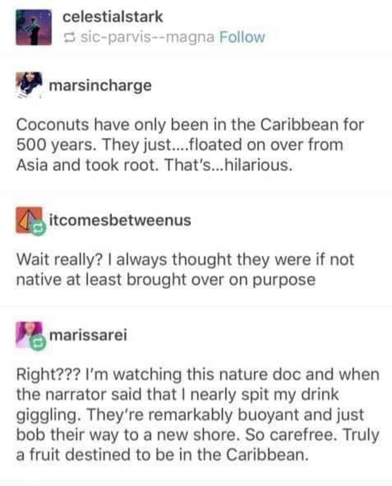This screenshot has width=392, height=486.
Task: Click the reply beginning "Right???"
Action: (198, 414)
